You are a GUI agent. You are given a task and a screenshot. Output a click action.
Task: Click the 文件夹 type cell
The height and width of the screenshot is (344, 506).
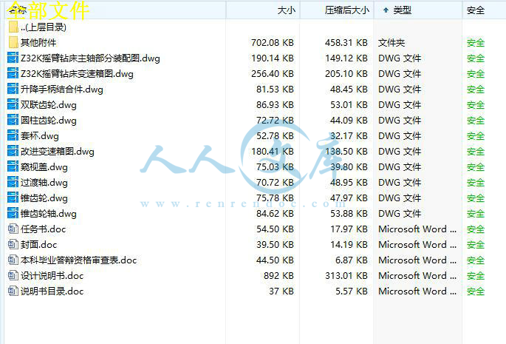[392, 43]
